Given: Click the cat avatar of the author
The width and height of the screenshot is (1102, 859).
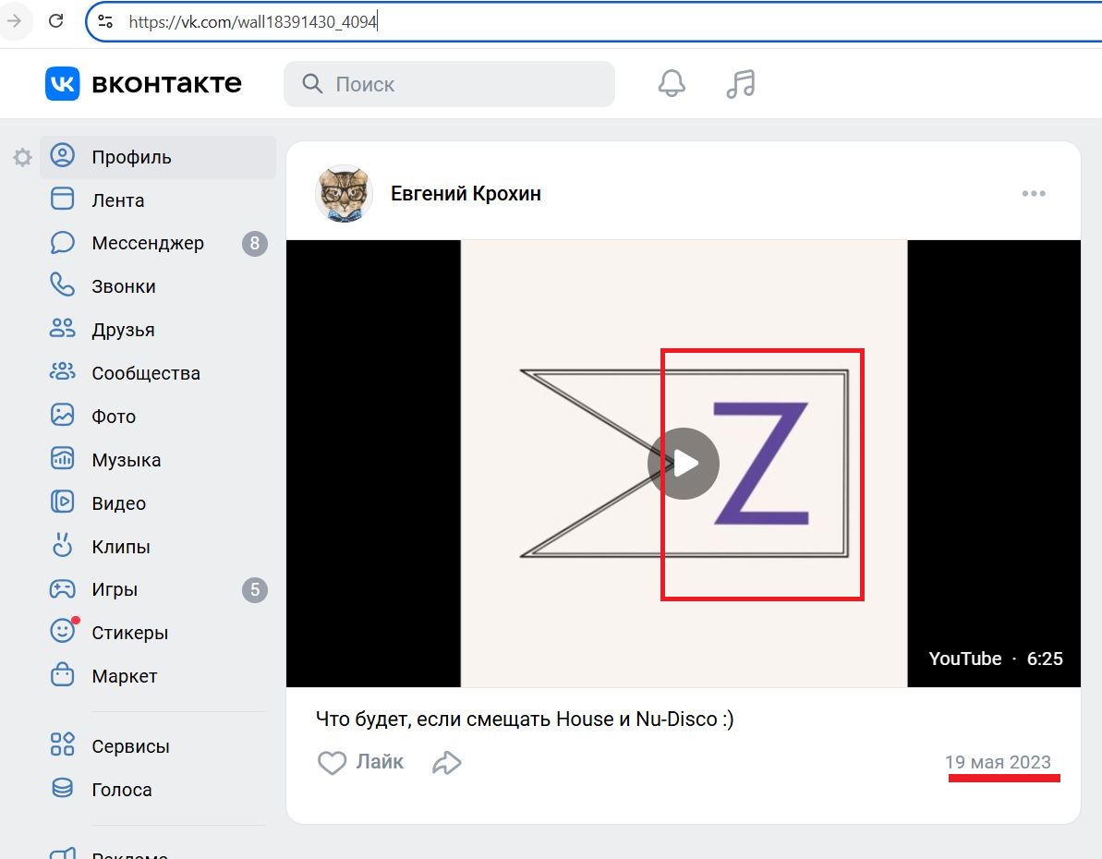Looking at the screenshot, I should (x=344, y=194).
